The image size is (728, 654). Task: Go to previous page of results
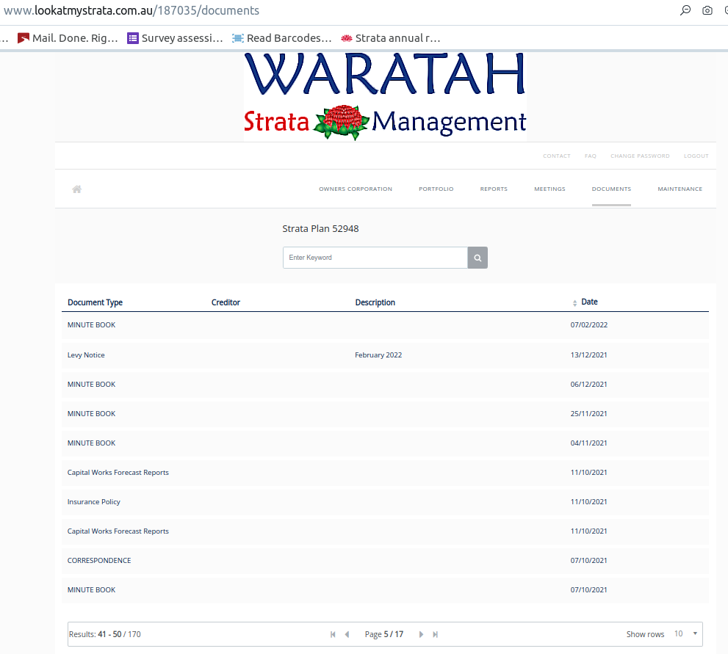click(347, 634)
